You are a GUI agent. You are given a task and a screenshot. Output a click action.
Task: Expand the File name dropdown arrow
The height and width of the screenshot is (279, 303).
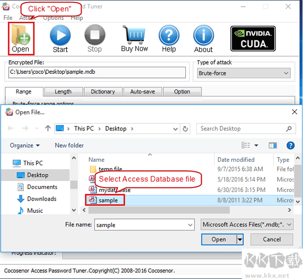click(190, 225)
